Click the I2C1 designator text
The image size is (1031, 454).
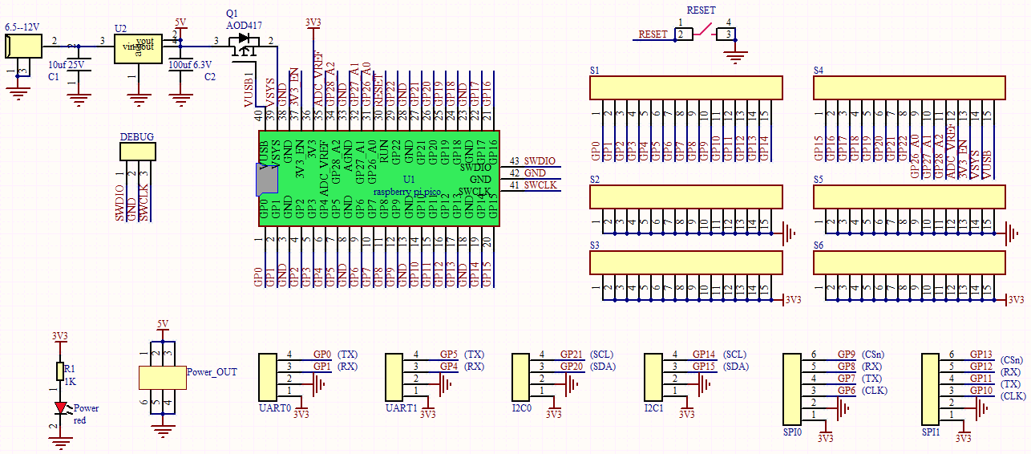tap(656, 408)
